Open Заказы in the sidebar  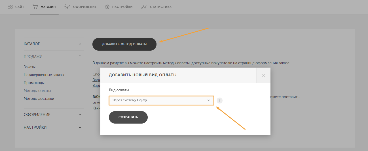coord(29,67)
